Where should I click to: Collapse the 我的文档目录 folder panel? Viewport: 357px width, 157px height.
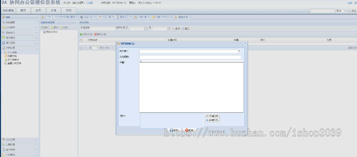(75, 23)
